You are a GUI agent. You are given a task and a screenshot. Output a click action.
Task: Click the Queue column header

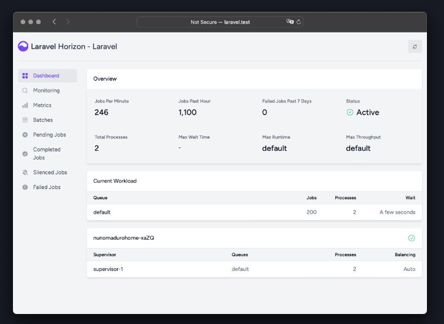point(100,198)
